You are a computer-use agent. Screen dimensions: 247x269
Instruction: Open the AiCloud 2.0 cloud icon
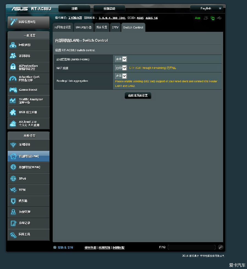click(x=13, y=123)
